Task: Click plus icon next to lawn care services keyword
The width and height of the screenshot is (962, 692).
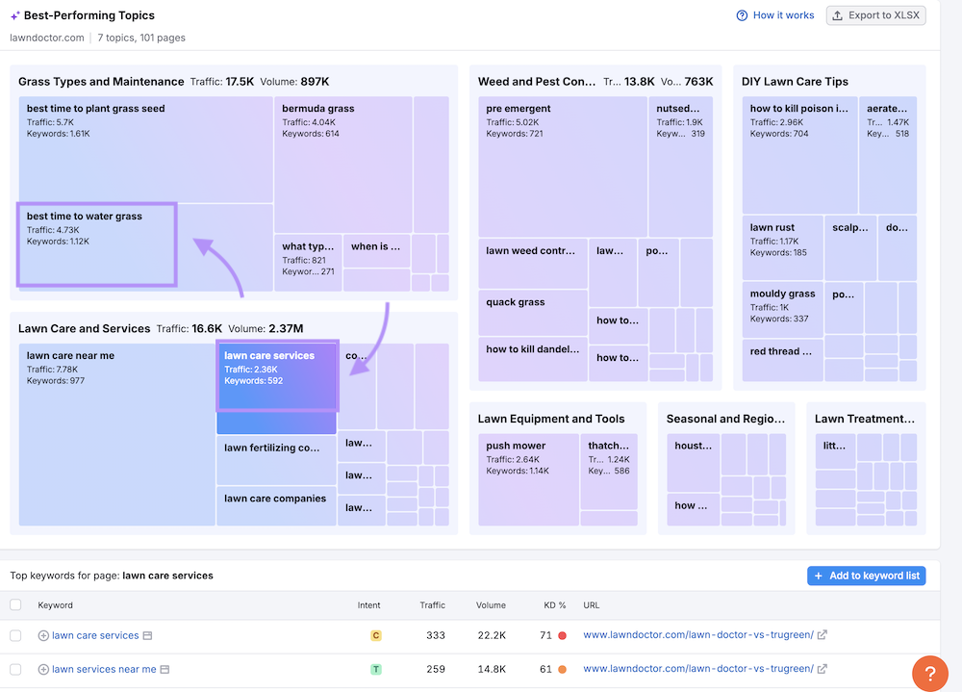Action: click(x=43, y=636)
